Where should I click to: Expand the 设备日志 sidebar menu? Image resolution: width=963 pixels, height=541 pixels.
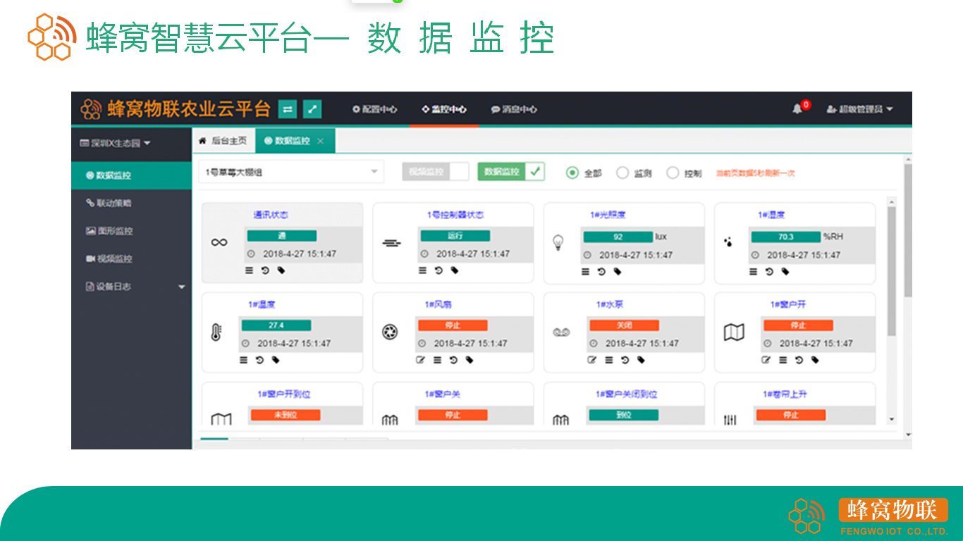pos(131,287)
